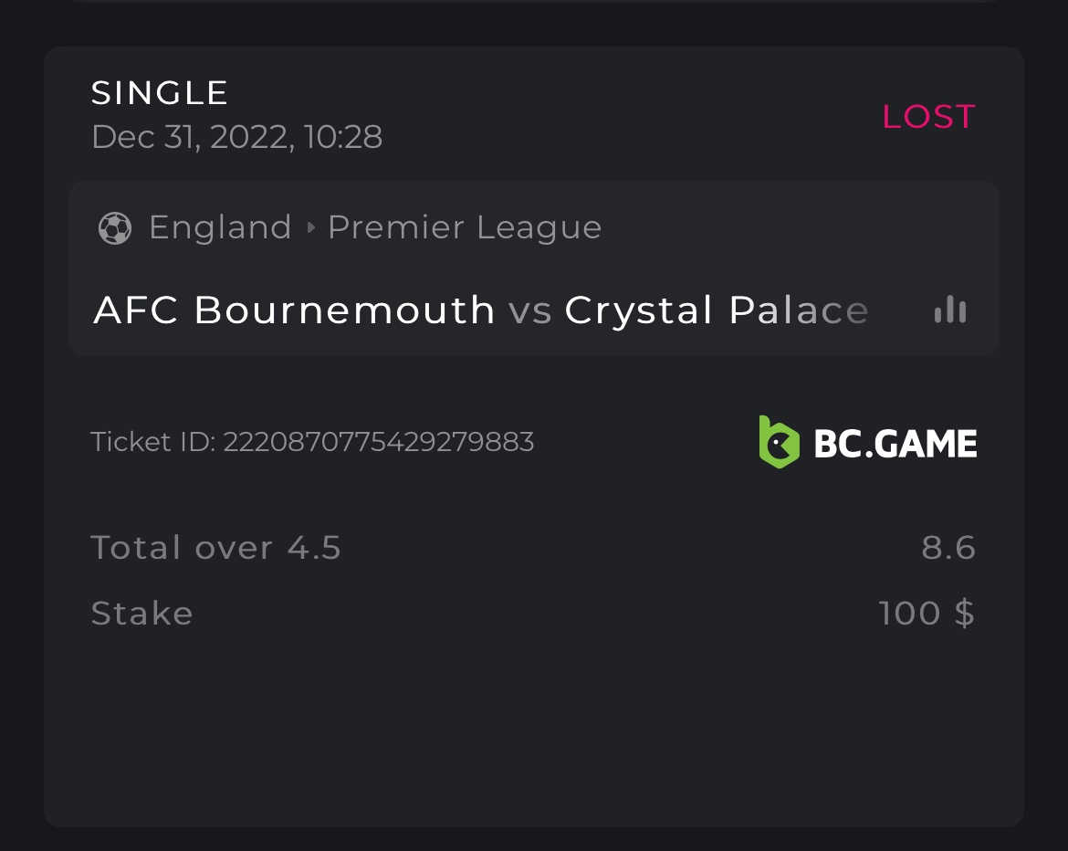Click the breadcrumb arrow after England
This screenshot has width=1068, height=851.
pyautogui.click(x=310, y=228)
